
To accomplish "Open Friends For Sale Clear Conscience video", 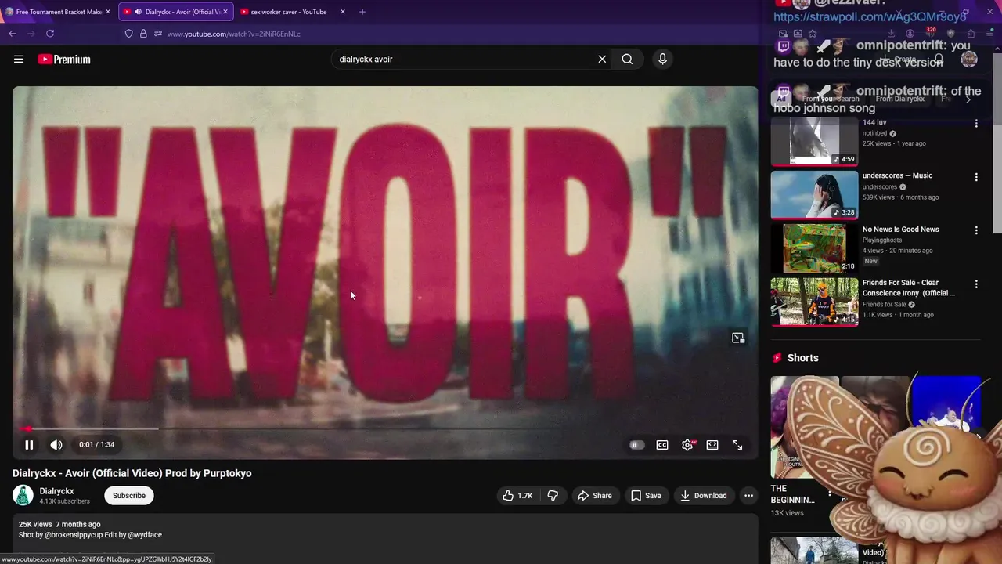I will click(814, 302).
